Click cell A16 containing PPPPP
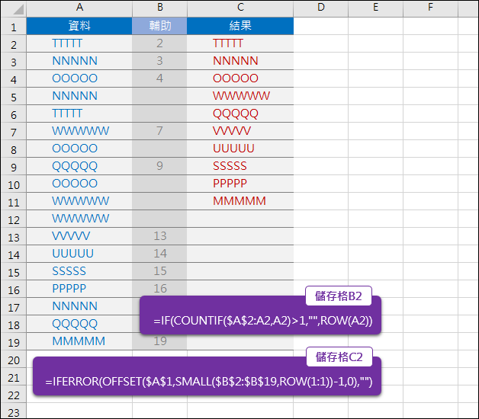 [79, 289]
